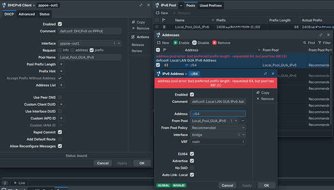334x190 pixels.
Task: Click Renew action in DHCPv6 Client
Action: [x=137, y=51]
